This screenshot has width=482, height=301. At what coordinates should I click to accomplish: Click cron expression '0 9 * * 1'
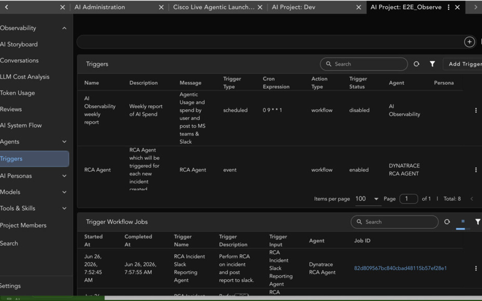tap(272, 110)
